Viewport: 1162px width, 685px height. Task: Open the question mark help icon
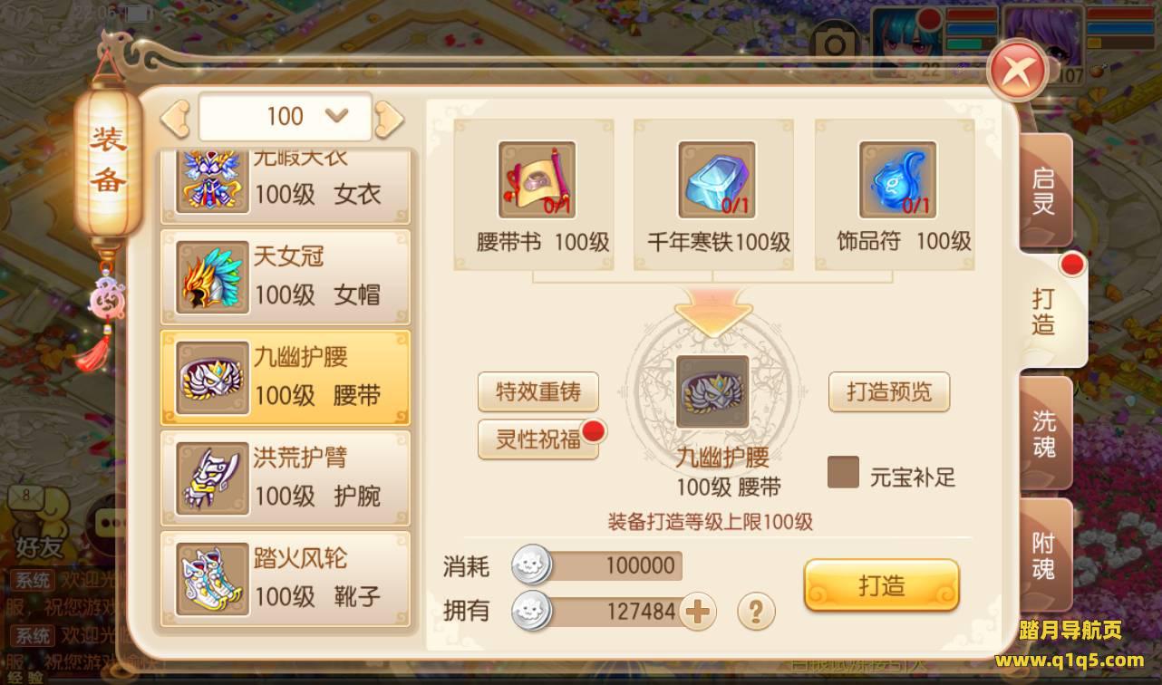[756, 612]
